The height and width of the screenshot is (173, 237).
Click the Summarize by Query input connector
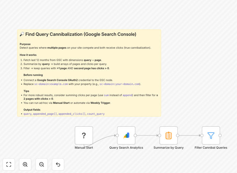159,136
